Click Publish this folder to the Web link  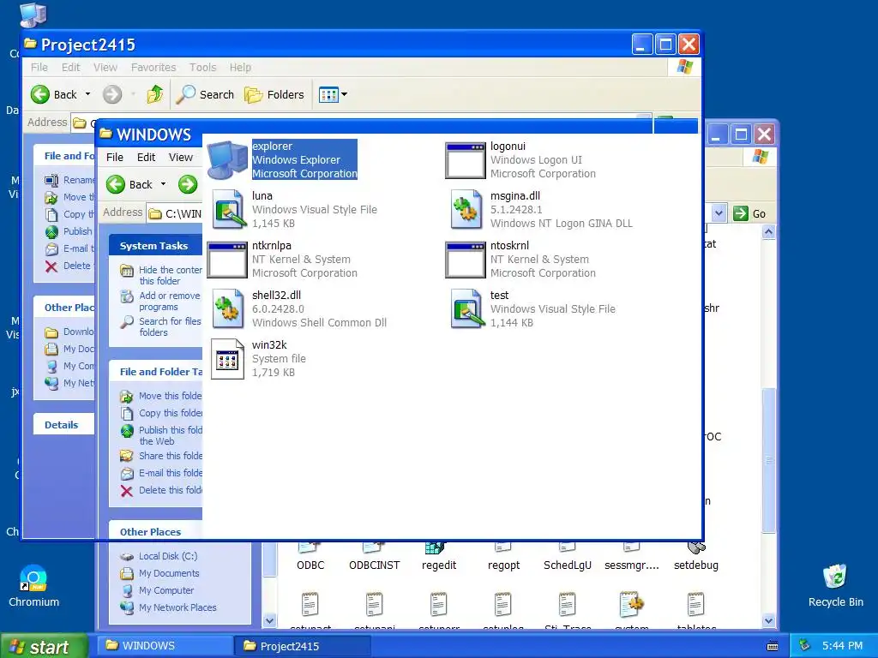click(x=171, y=435)
